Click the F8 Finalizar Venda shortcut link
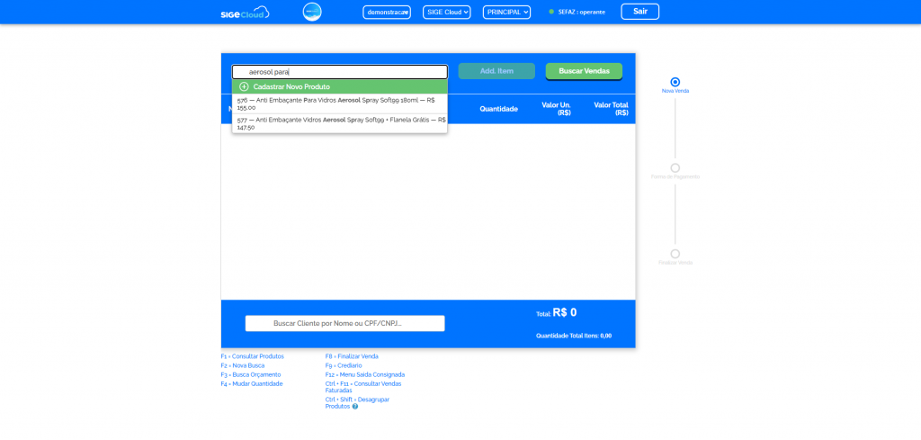Image resolution: width=921 pixels, height=440 pixels. pyautogui.click(x=352, y=356)
